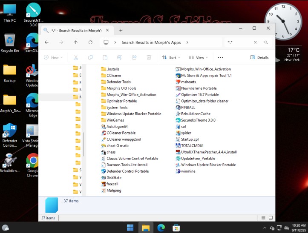
Task: Select the Copy toolbar icon
Action: [x=90, y=57]
